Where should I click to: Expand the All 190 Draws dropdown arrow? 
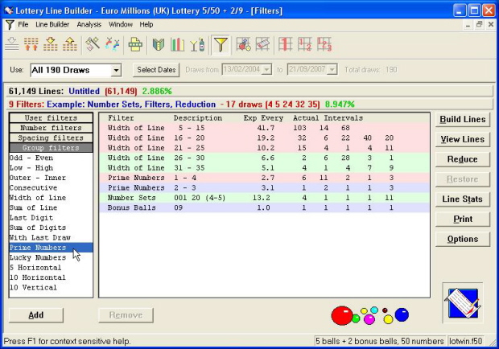point(117,70)
